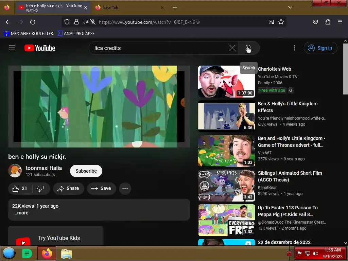
Task: Click the YouTube Search button
Action: [248, 48]
